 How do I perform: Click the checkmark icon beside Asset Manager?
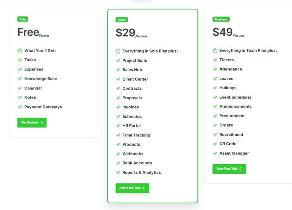tap(215, 153)
